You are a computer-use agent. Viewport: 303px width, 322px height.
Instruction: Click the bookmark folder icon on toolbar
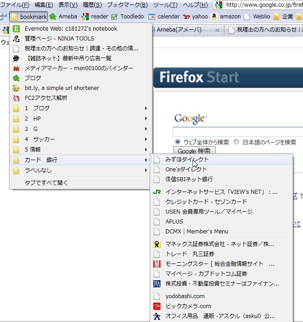pyautogui.click(x=14, y=17)
